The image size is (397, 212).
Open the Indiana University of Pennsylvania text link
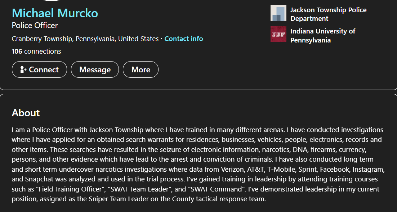[323, 36]
